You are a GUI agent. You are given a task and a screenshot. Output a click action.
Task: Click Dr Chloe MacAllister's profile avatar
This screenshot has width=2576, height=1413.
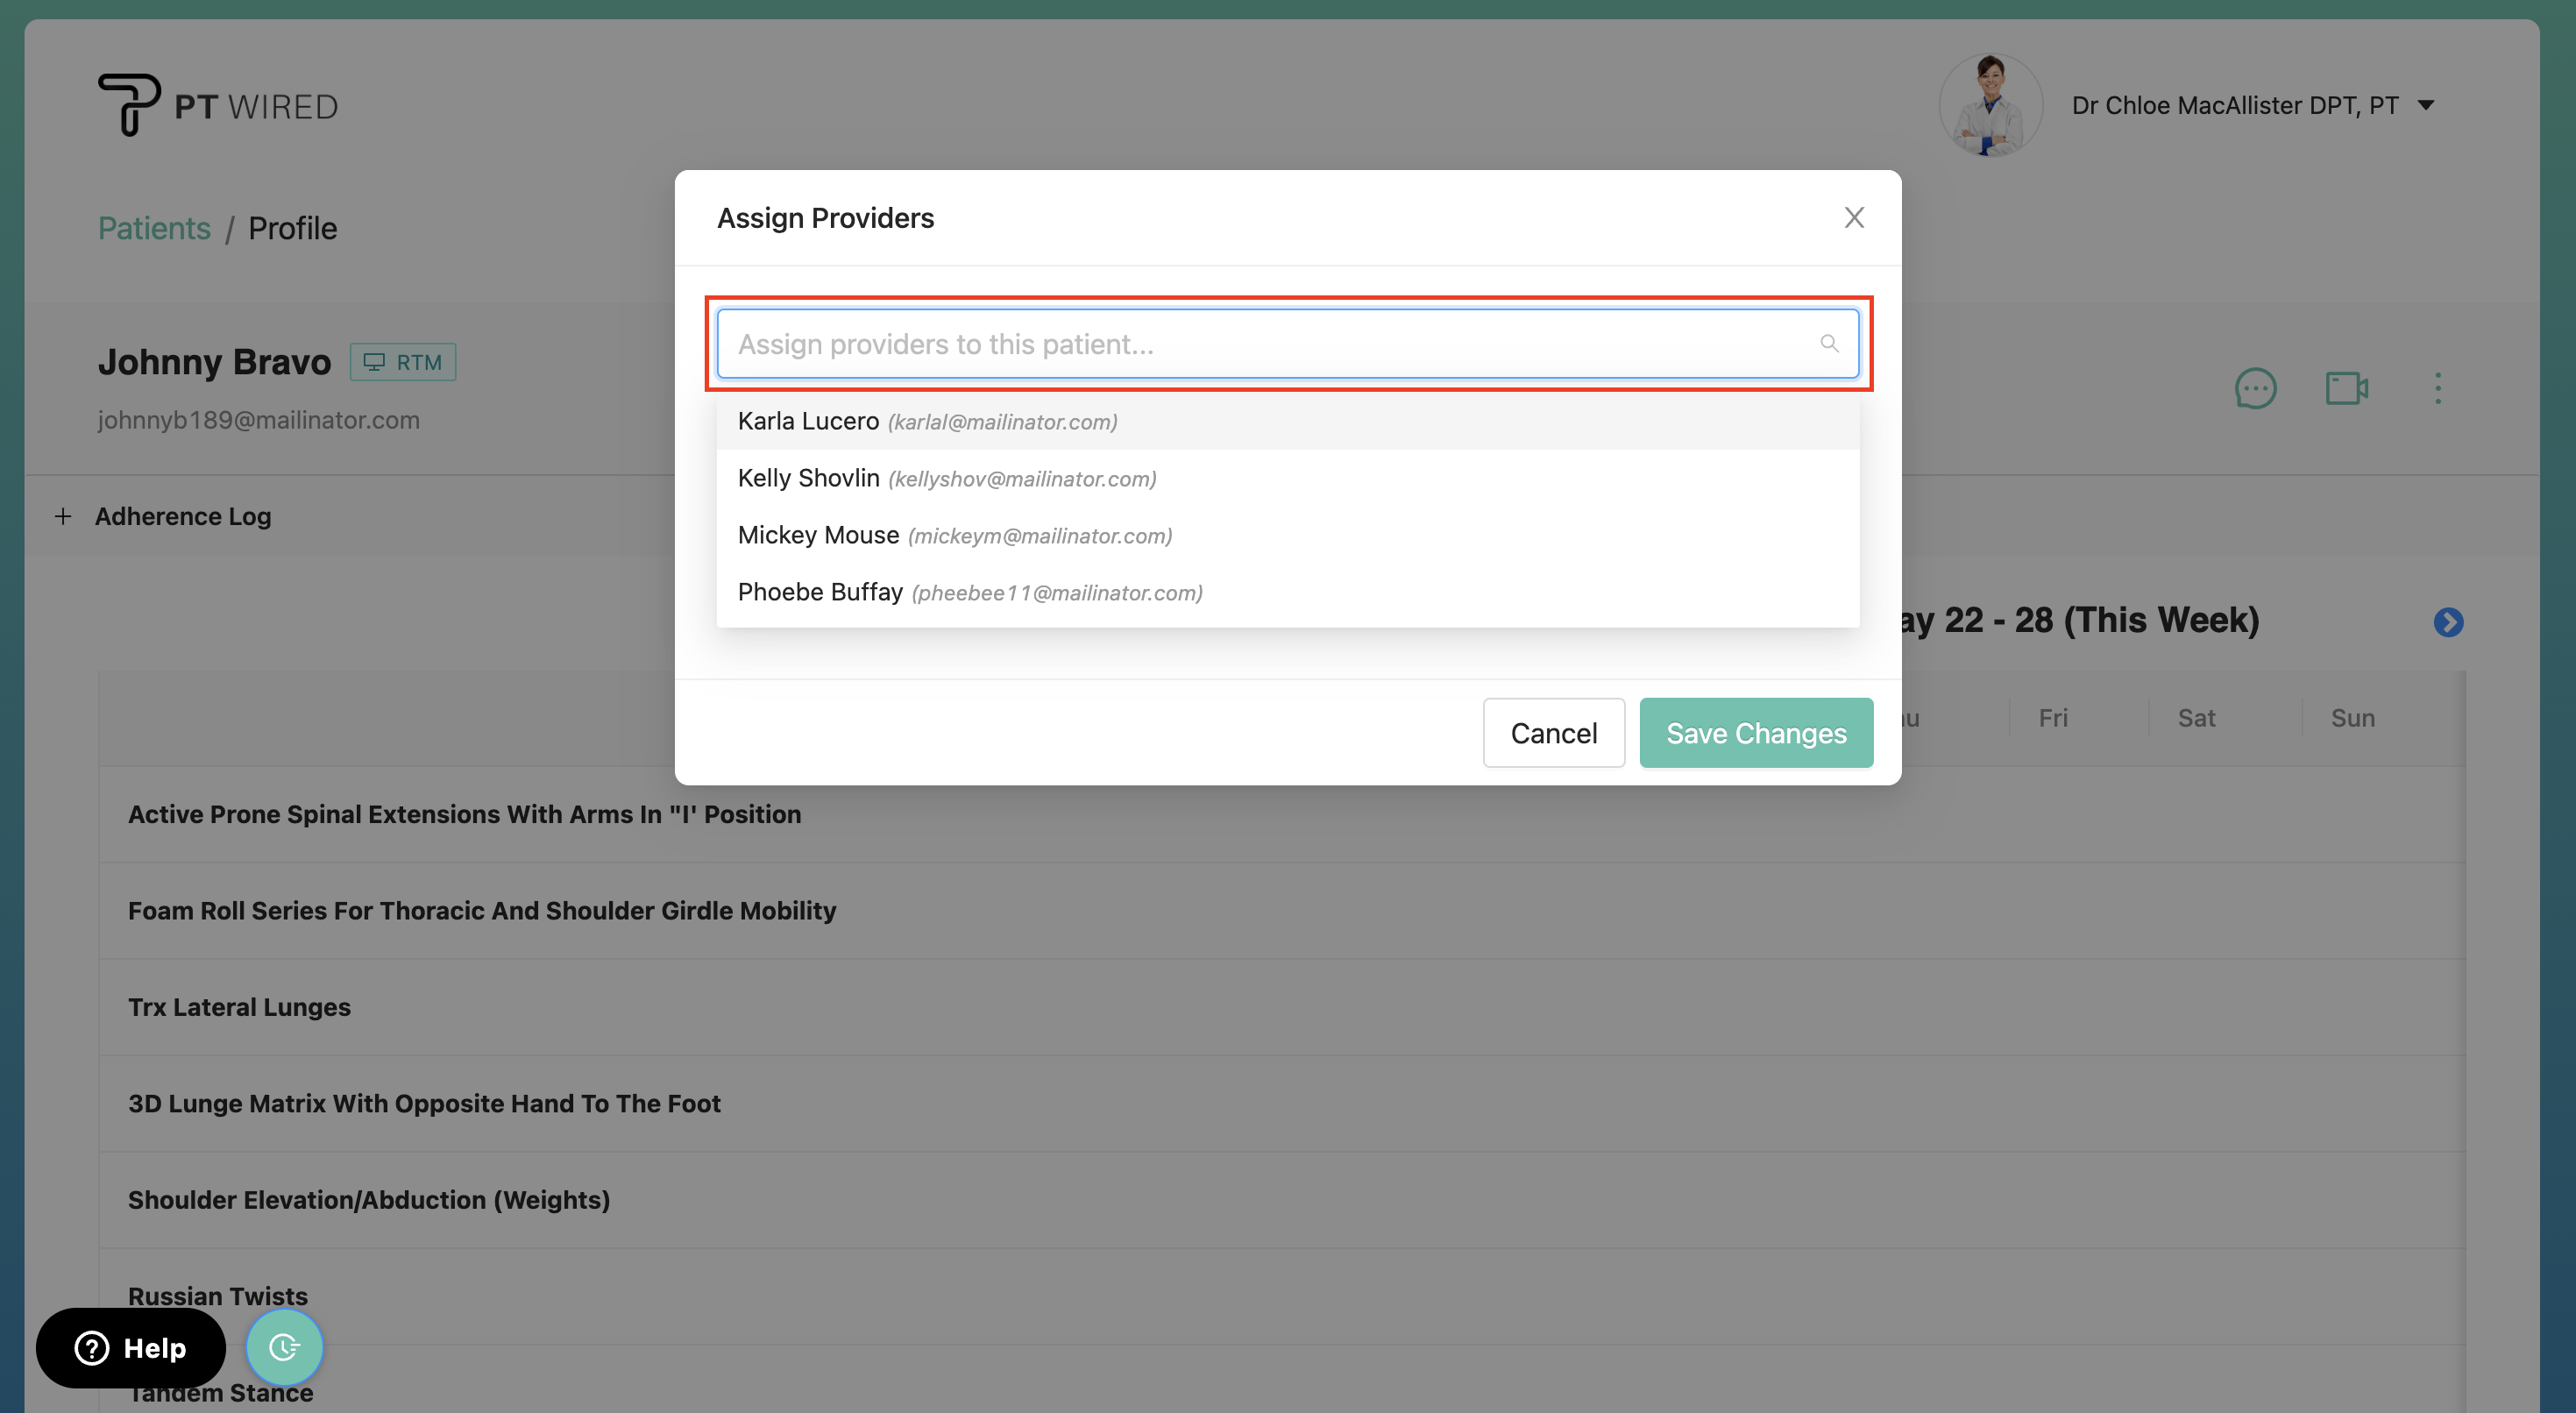tap(1990, 105)
